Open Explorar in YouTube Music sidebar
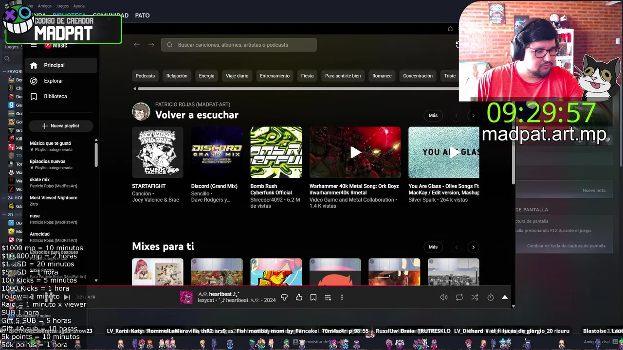 pos(61,81)
